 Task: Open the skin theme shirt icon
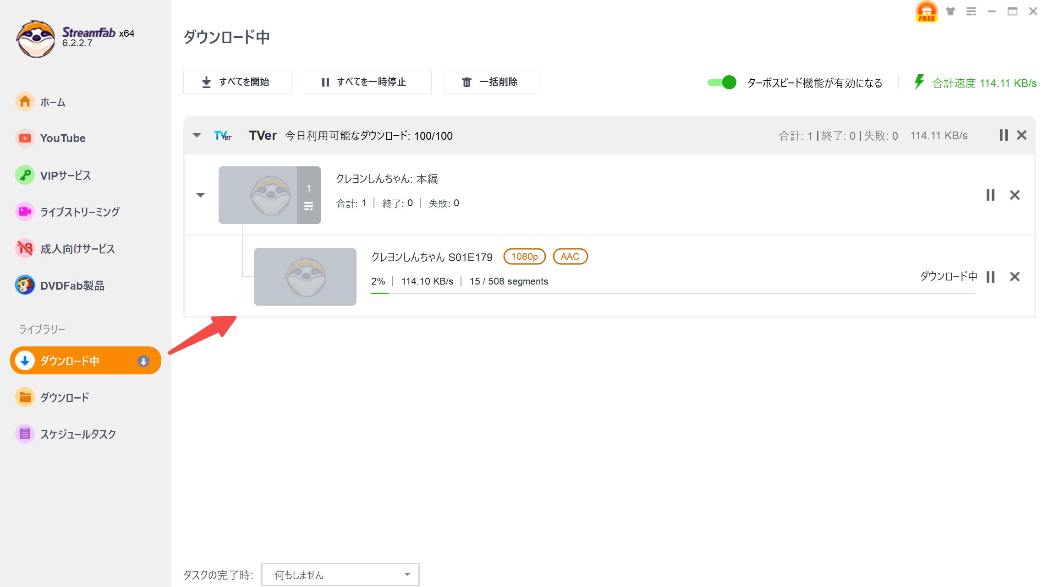pos(950,11)
